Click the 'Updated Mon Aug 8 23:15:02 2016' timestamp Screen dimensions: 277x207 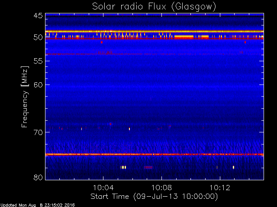38,205
